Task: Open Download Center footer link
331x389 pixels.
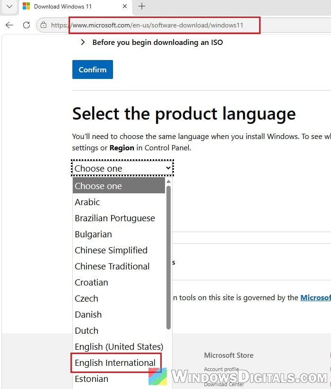Action: 224,384
